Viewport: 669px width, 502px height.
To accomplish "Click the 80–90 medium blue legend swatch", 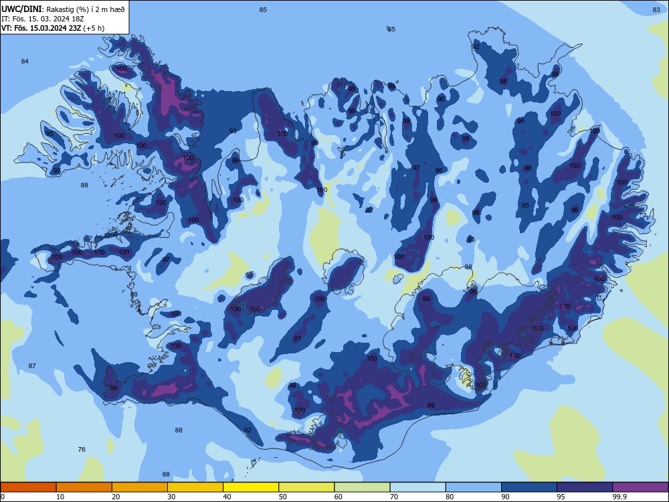I will (x=474, y=487).
